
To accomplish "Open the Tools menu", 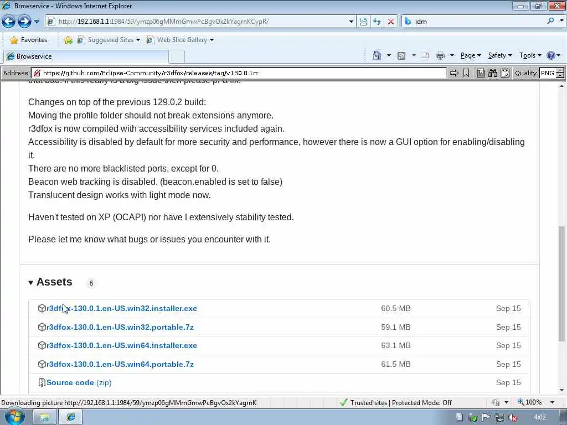I will 530,55.
